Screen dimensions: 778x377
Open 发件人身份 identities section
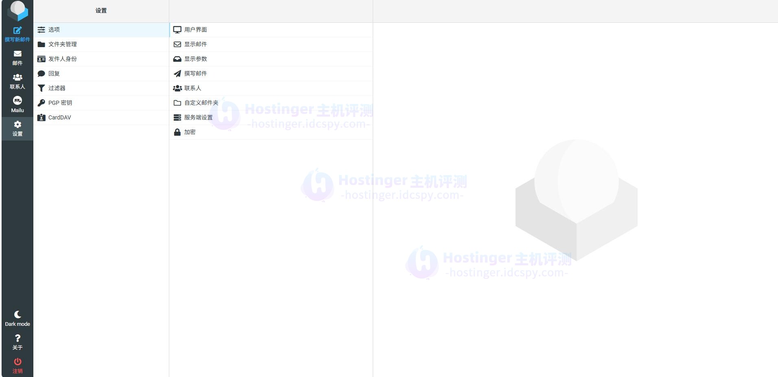pyautogui.click(x=62, y=59)
